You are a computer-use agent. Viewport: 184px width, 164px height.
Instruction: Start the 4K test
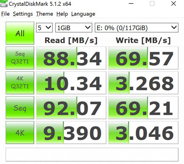tap(20, 132)
